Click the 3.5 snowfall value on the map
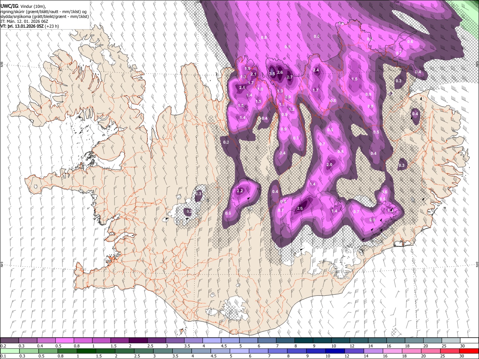 tap(272, 74)
